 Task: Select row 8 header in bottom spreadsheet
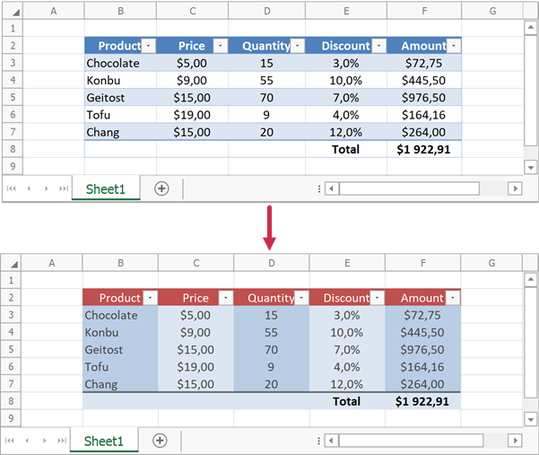click(x=11, y=401)
